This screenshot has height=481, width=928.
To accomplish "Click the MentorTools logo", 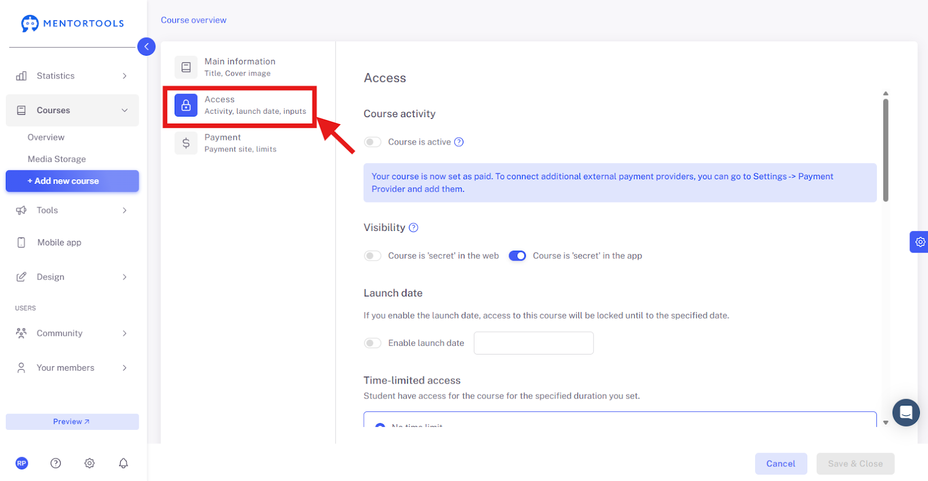I will 72,23.
